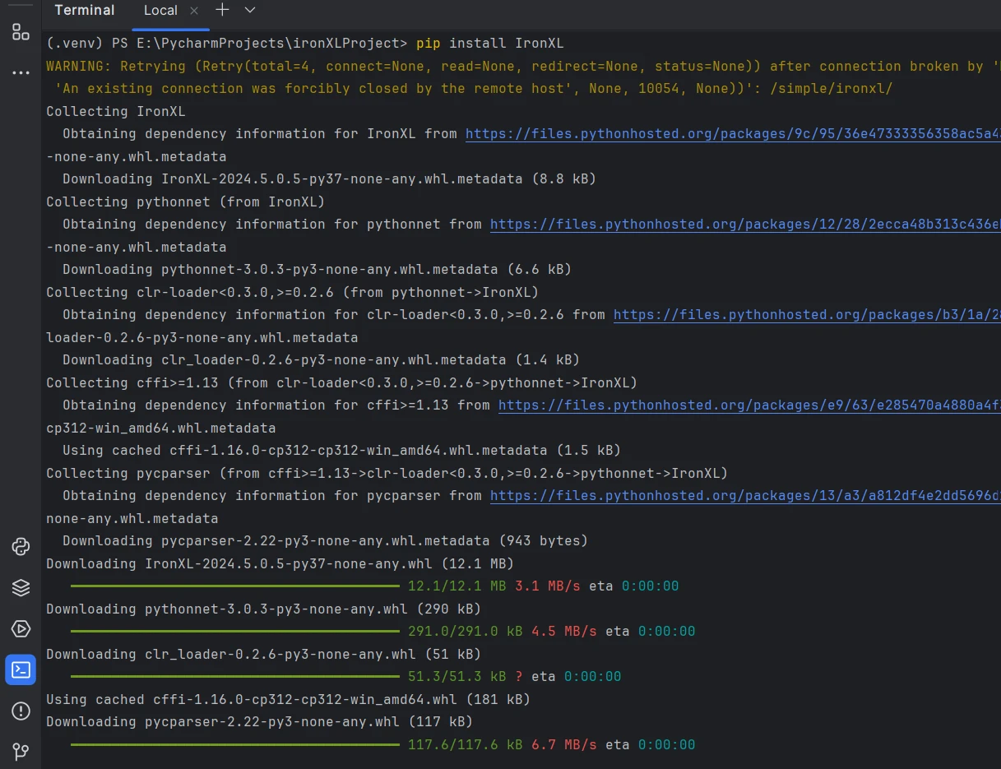The image size is (1001, 769).
Task: Open the cffi dependency package link
Action: pyautogui.click(x=748, y=405)
